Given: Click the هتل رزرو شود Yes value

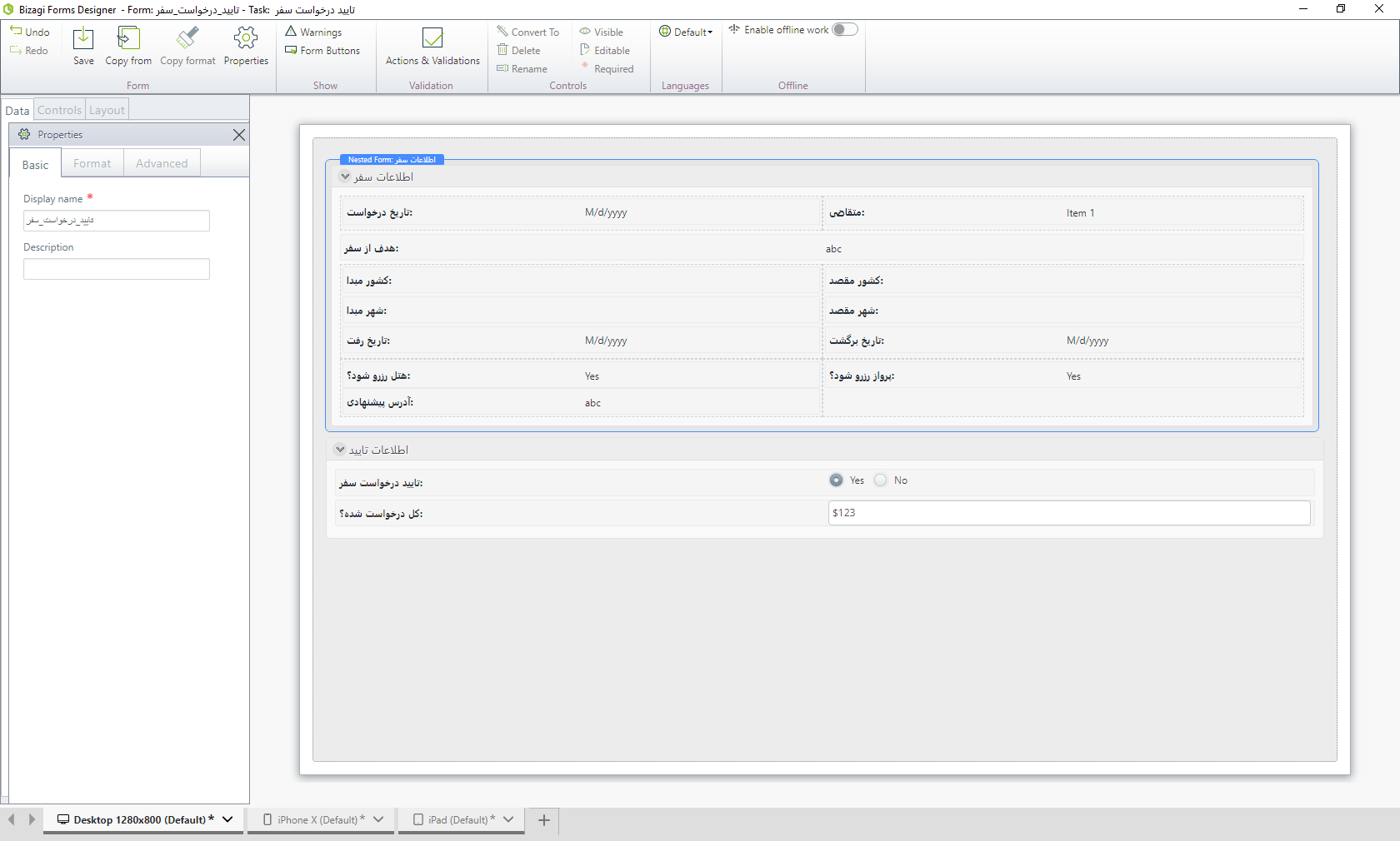Looking at the screenshot, I should coord(592,376).
